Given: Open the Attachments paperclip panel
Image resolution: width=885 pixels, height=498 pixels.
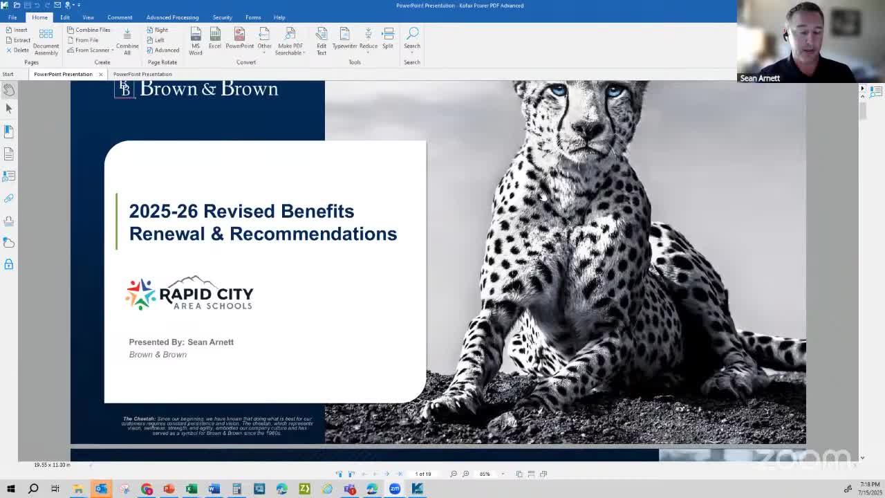Looking at the screenshot, I should 9,199.
